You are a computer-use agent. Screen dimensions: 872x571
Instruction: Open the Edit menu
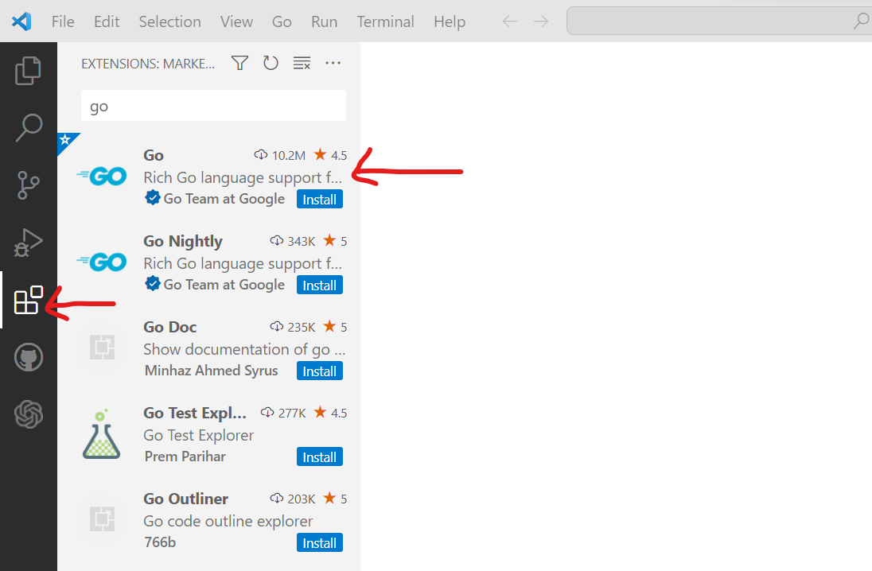[107, 21]
